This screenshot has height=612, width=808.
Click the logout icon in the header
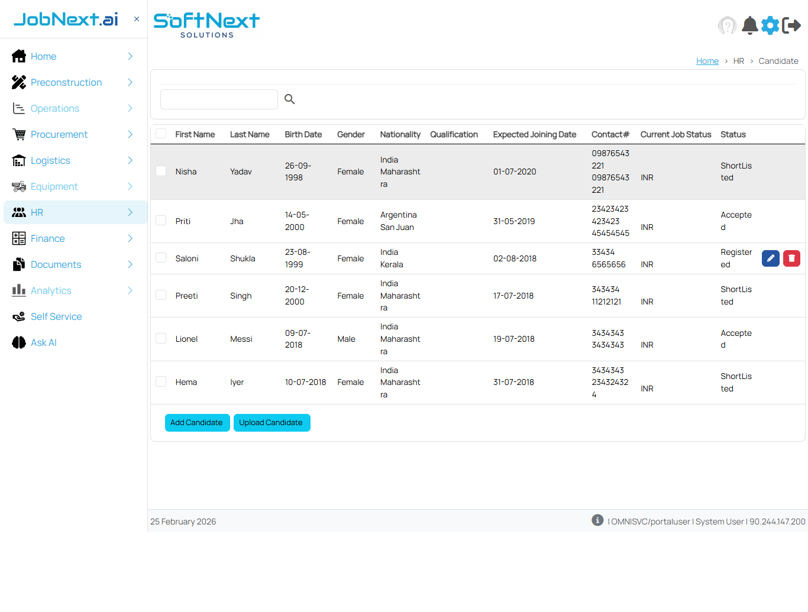(792, 25)
